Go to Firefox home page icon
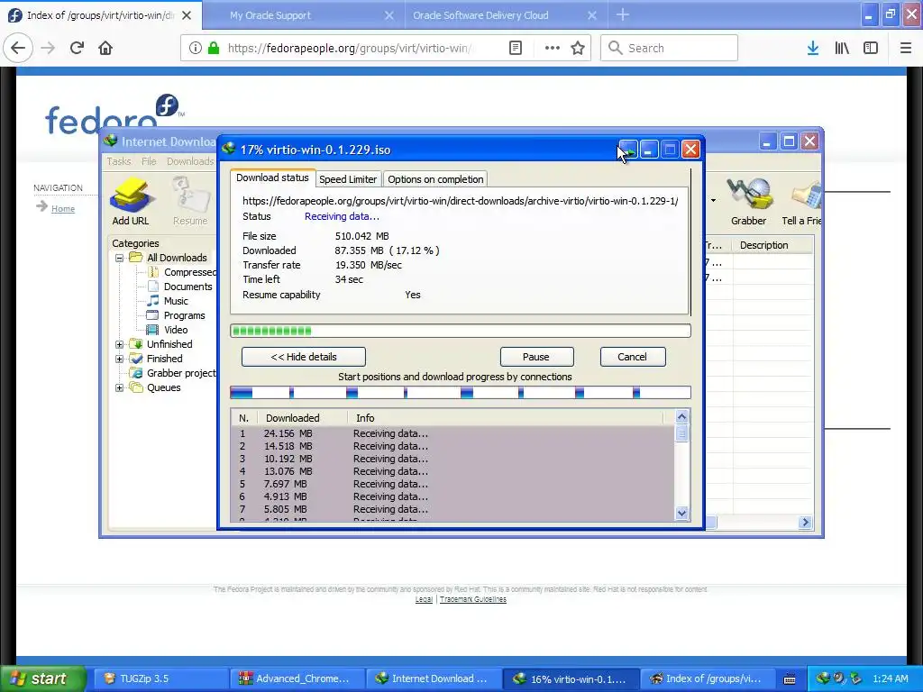923x692 pixels. pyautogui.click(x=105, y=48)
